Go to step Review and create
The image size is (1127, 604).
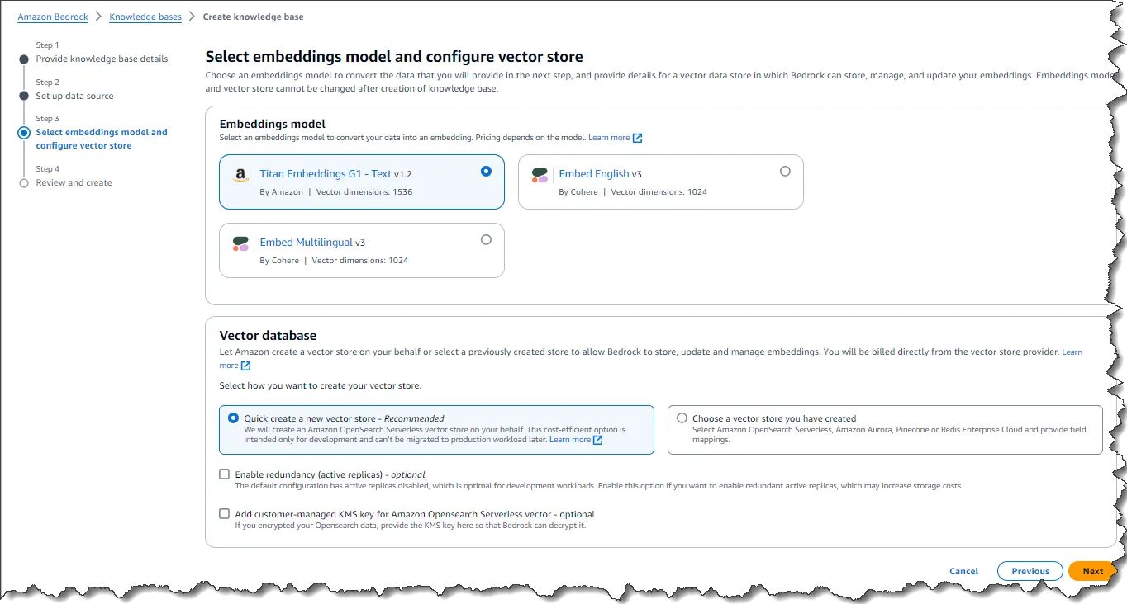(x=74, y=182)
